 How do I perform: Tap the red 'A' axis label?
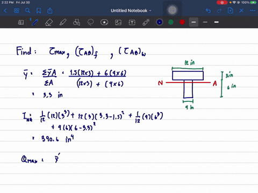pyautogui.click(x=215, y=83)
